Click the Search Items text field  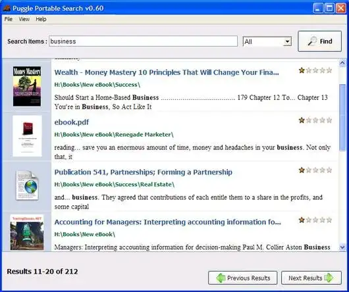(143, 41)
